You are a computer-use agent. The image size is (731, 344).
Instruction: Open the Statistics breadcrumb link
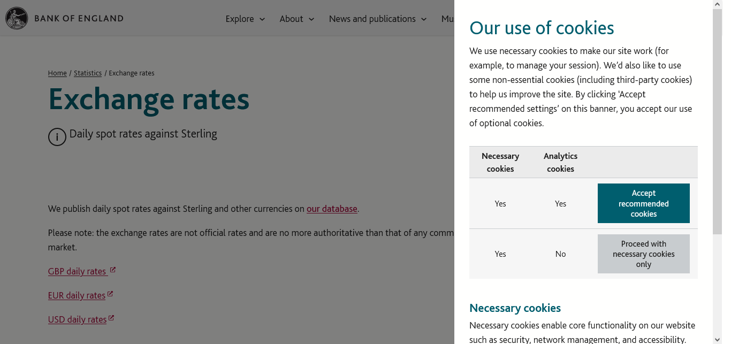(x=88, y=73)
